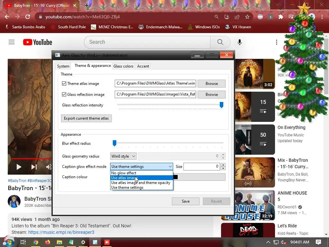
Task: Open the Glass geometry radius dropdown
Action: (x=123, y=156)
